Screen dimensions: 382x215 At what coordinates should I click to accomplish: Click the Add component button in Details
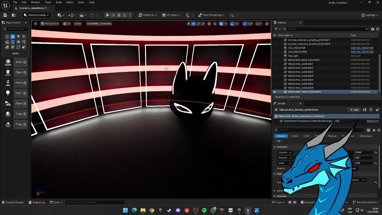tap(354, 110)
